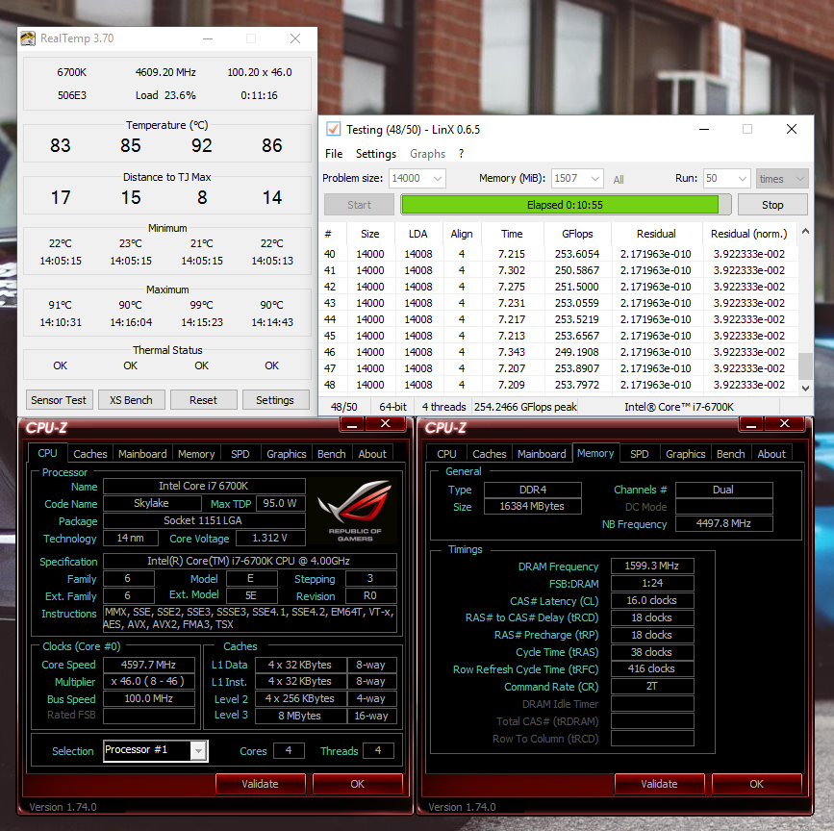Click OK in right CPU-Z Memory window
Screen dimensions: 834x831
coord(756,784)
